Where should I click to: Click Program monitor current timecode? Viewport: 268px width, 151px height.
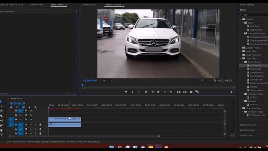(x=90, y=81)
